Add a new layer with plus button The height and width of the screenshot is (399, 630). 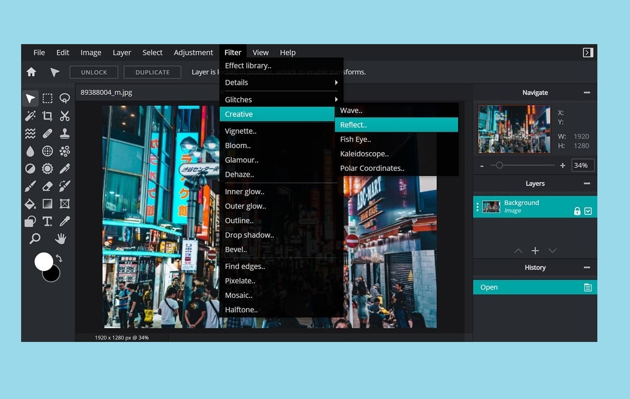click(535, 251)
